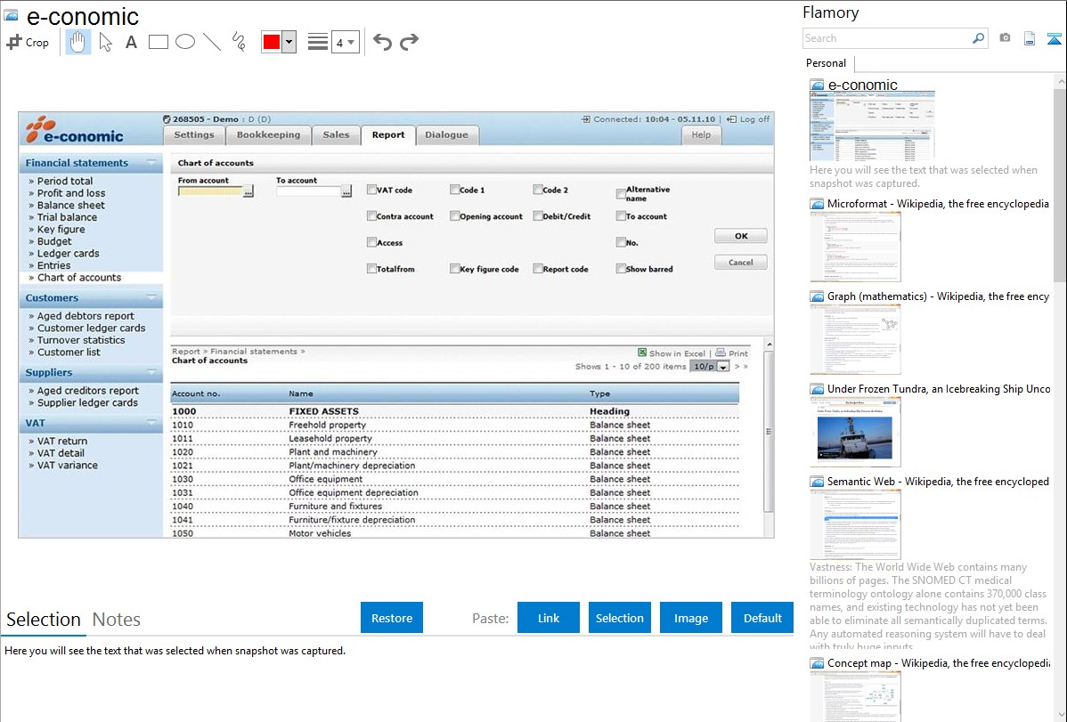The height and width of the screenshot is (722, 1067).
Task: Click the document page icon next to the camera
Action: [x=1030, y=38]
